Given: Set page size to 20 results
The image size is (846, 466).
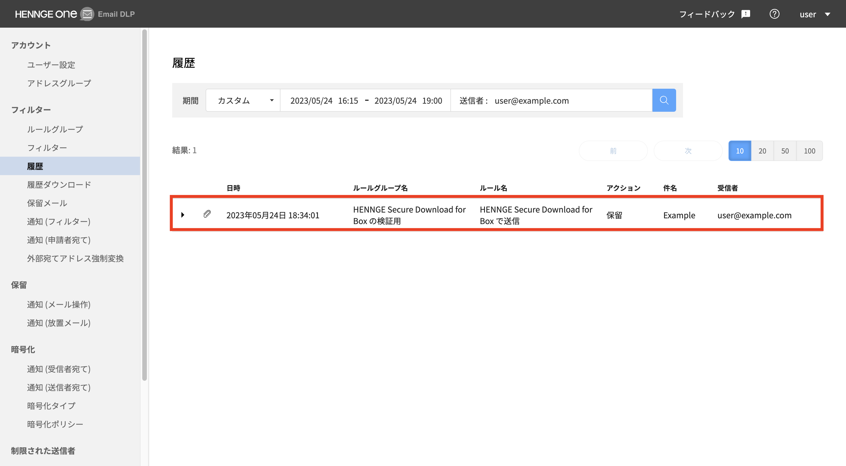Looking at the screenshot, I should pyautogui.click(x=762, y=151).
